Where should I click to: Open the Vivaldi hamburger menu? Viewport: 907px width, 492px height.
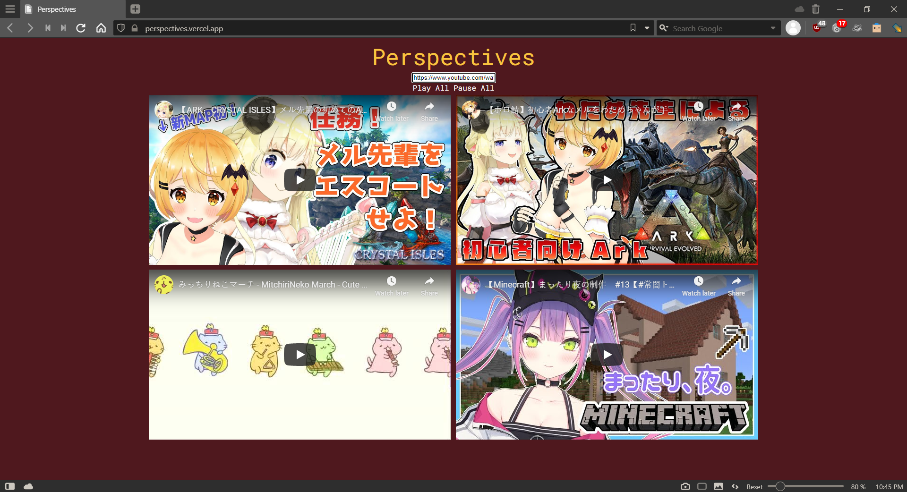(x=10, y=9)
